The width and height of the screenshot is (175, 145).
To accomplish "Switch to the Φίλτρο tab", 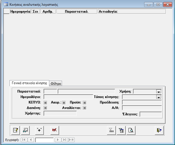I will [x=56, y=84].
